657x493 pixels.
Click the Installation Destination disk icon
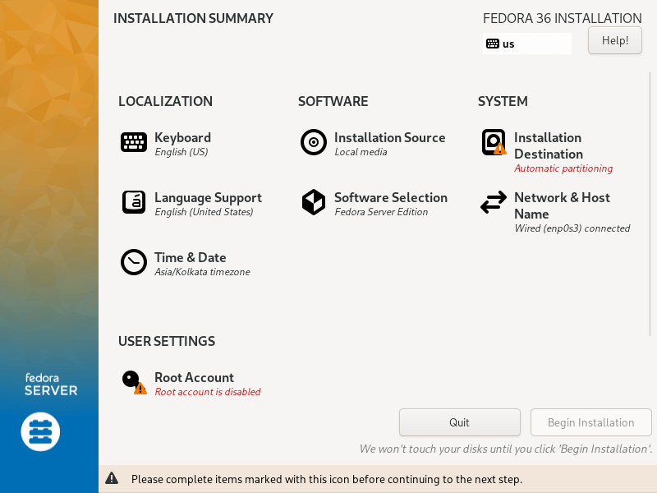494,143
